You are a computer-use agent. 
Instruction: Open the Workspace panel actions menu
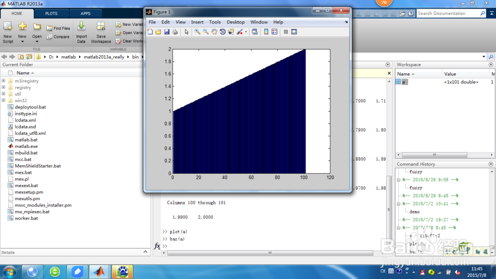pyautogui.click(x=491, y=65)
